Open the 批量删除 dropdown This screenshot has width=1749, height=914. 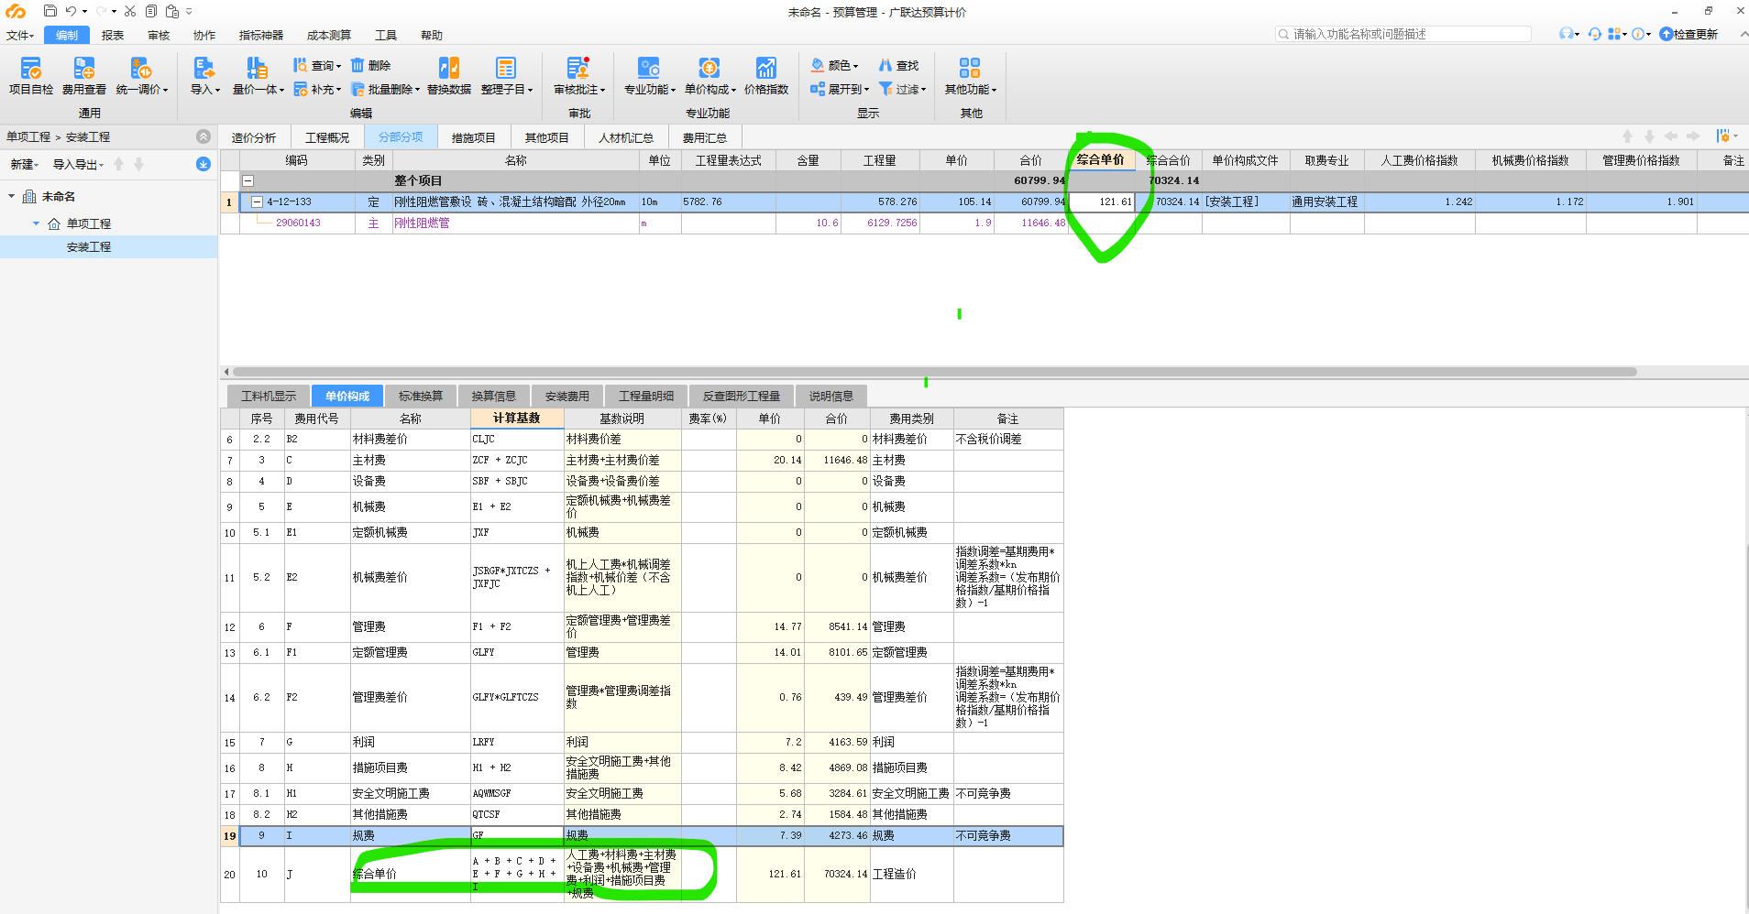click(x=385, y=89)
